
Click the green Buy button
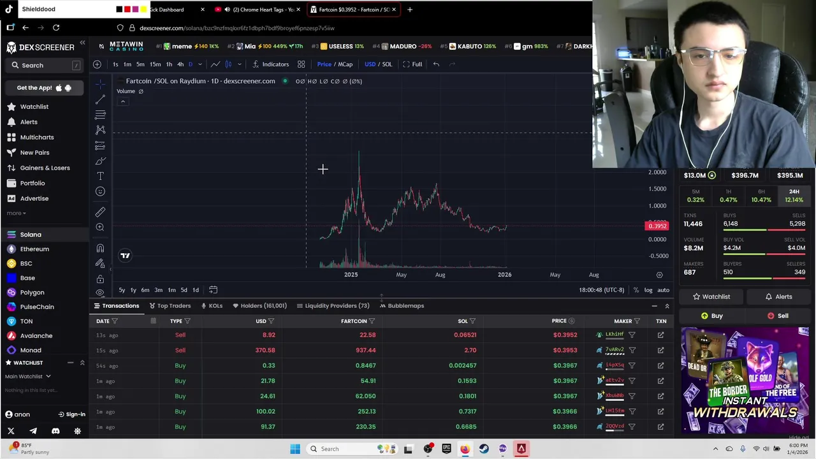(711, 316)
